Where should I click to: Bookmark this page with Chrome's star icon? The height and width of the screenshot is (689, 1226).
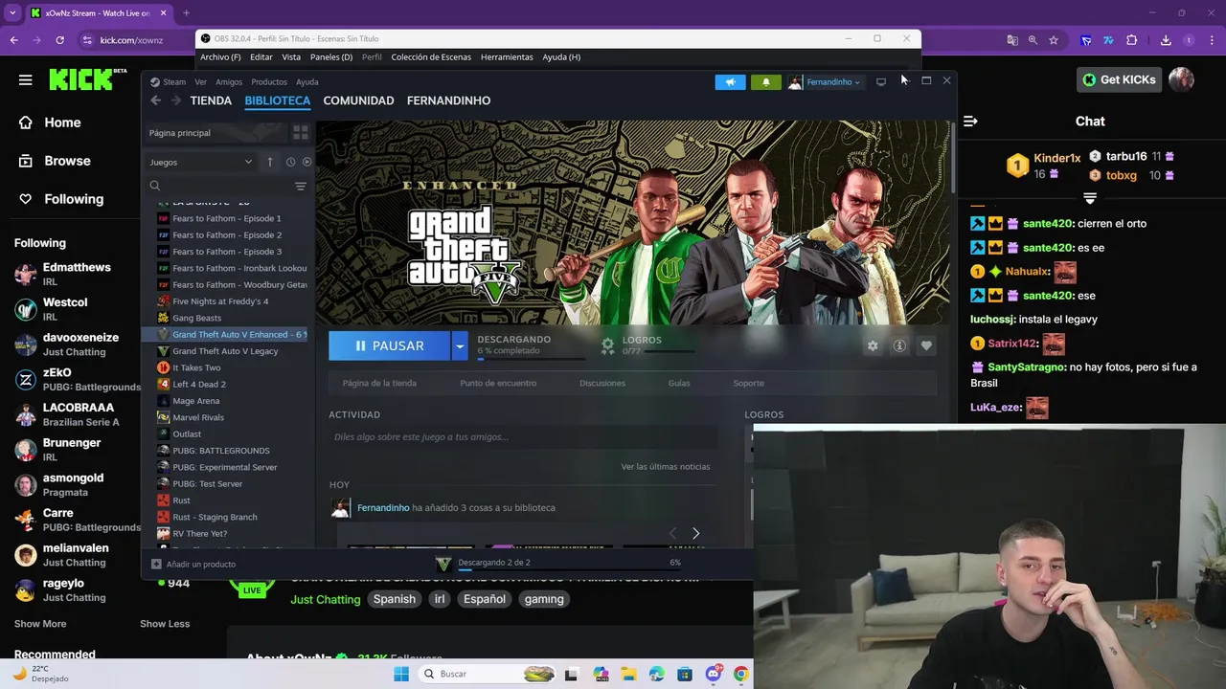(x=1054, y=40)
